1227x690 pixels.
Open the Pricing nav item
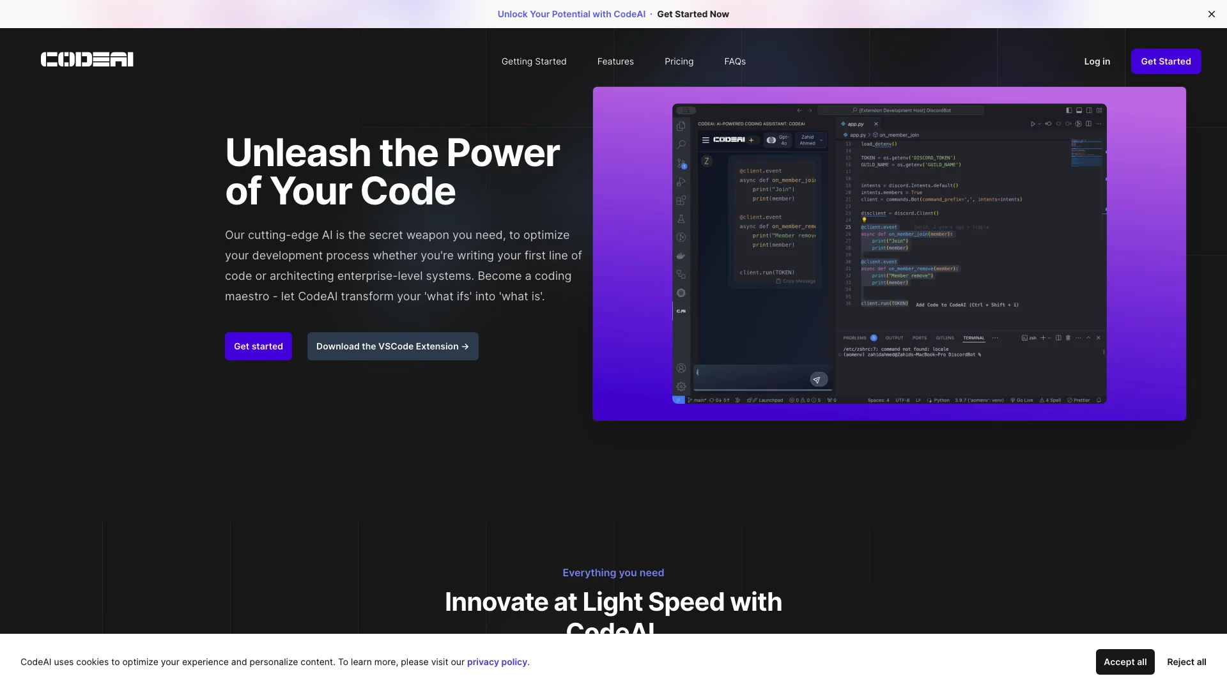pyautogui.click(x=679, y=61)
